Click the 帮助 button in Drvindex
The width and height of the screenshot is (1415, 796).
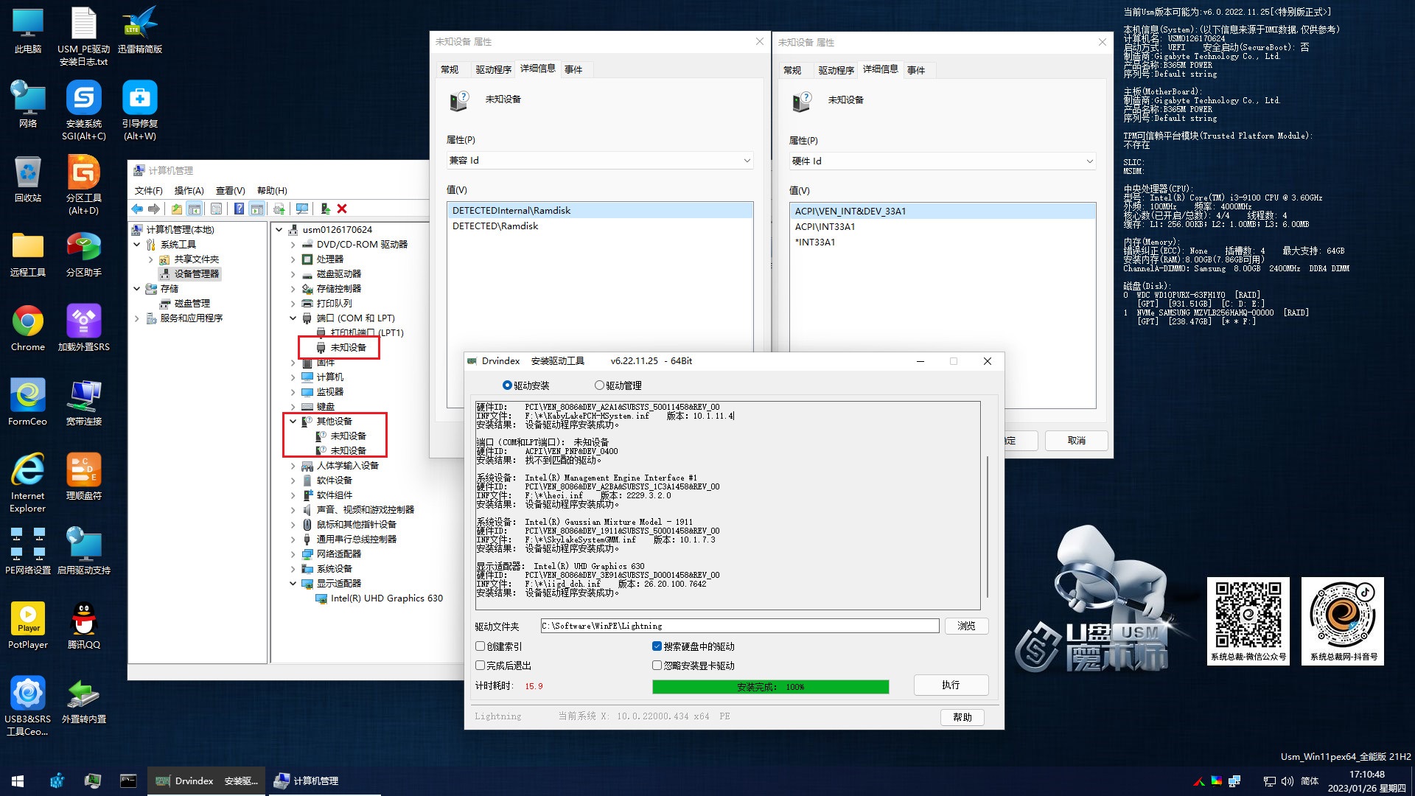click(962, 717)
